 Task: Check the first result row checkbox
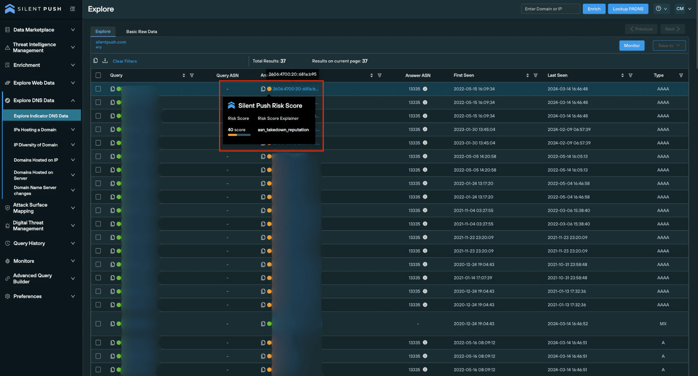98,89
